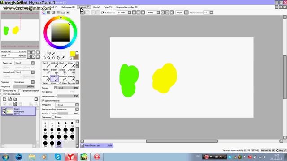This screenshot has height=161, width=287.
Task: Swap foreground and background colors
Action: coord(77,52)
